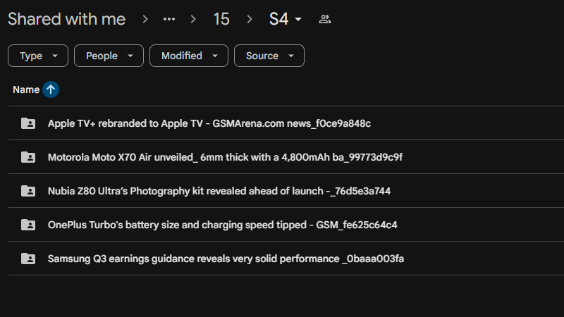Open the People filter dropdown

[109, 56]
